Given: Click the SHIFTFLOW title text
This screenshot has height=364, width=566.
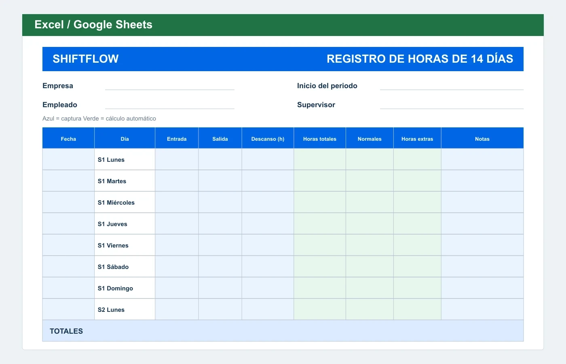Looking at the screenshot, I should point(86,59).
